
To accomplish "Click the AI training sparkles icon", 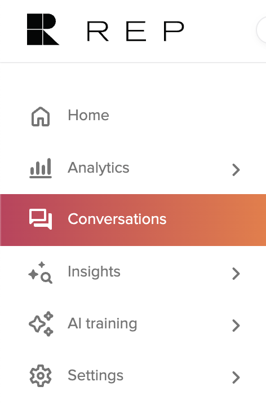I will [41, 324].
